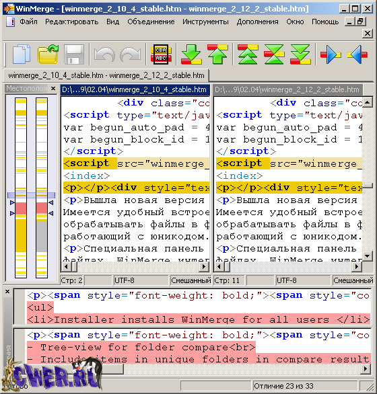
Task: Open the Дополнения menu
Action: [257, 22]
